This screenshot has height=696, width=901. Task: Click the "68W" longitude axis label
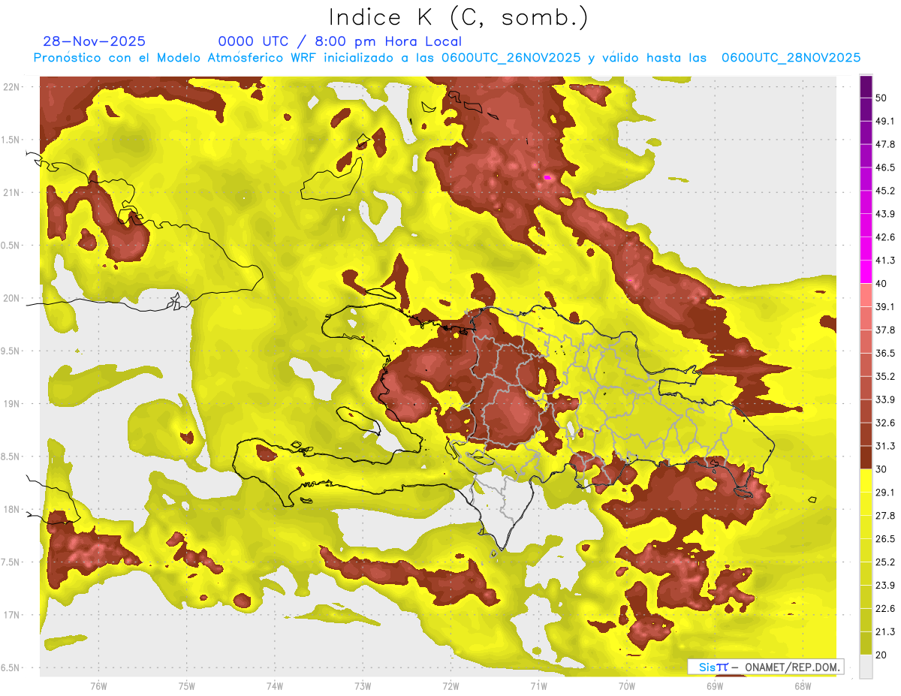pyautogui.click(x=803, y=685)
